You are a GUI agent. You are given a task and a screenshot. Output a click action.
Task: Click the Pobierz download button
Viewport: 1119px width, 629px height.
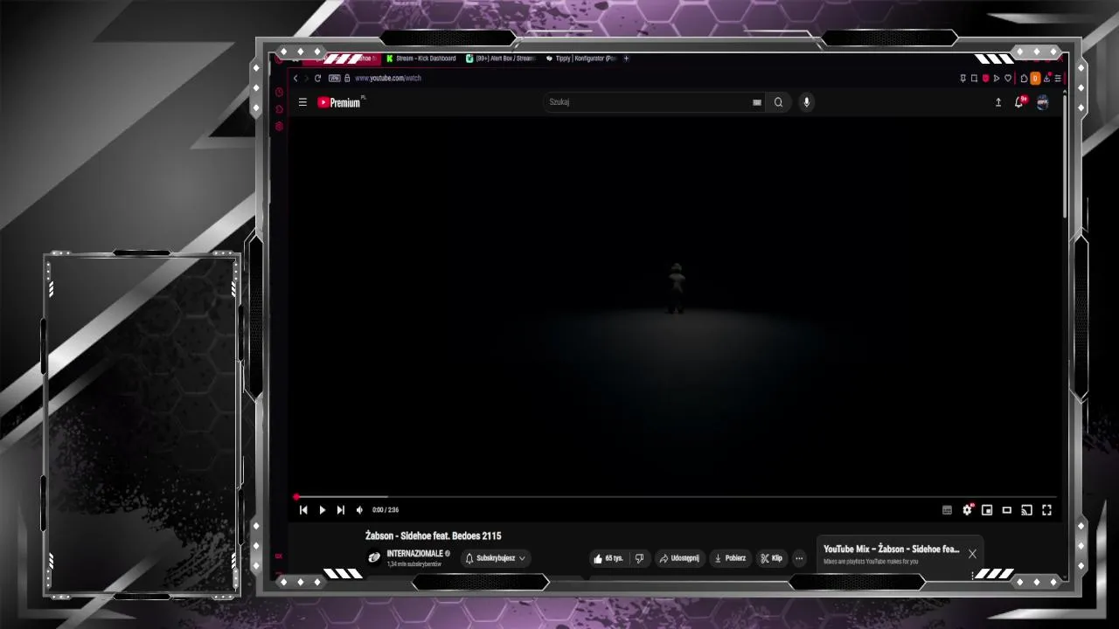(x=730, y=558)
